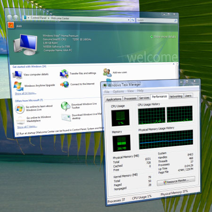Click the Get started with Windows (14) heading
The height and width of the screenshot is (212, 212).
point(29,66)
